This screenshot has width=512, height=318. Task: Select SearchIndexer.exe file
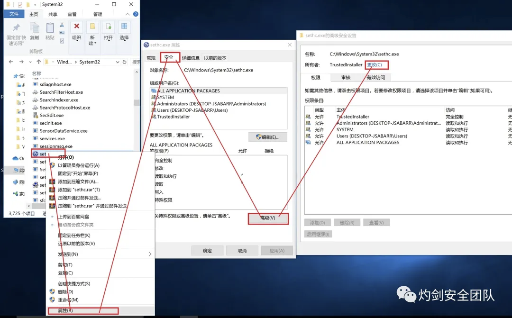(x=59, y=100)
